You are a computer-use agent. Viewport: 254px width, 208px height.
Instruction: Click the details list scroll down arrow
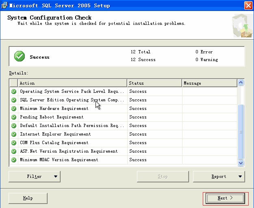pyautogui.click(x=241, y=163)
